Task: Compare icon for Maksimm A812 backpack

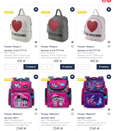Action: click(x=36, y=109)
